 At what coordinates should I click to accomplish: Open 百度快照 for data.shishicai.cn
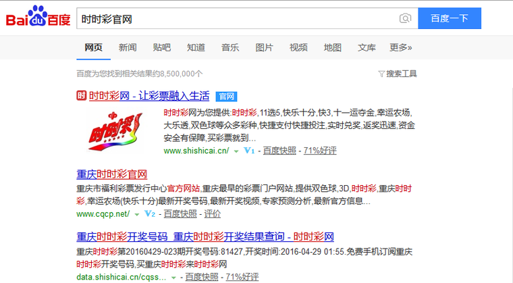point(202,277)
